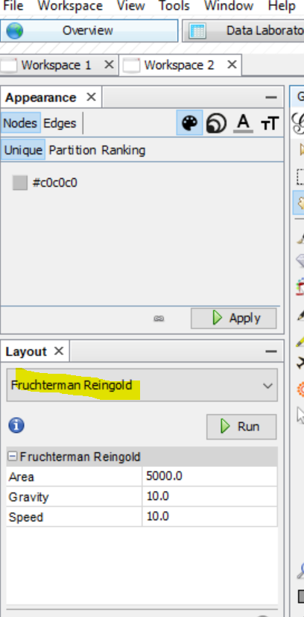Switch to Partition coloring mode
Screen dimensions: 304x617
72,150
